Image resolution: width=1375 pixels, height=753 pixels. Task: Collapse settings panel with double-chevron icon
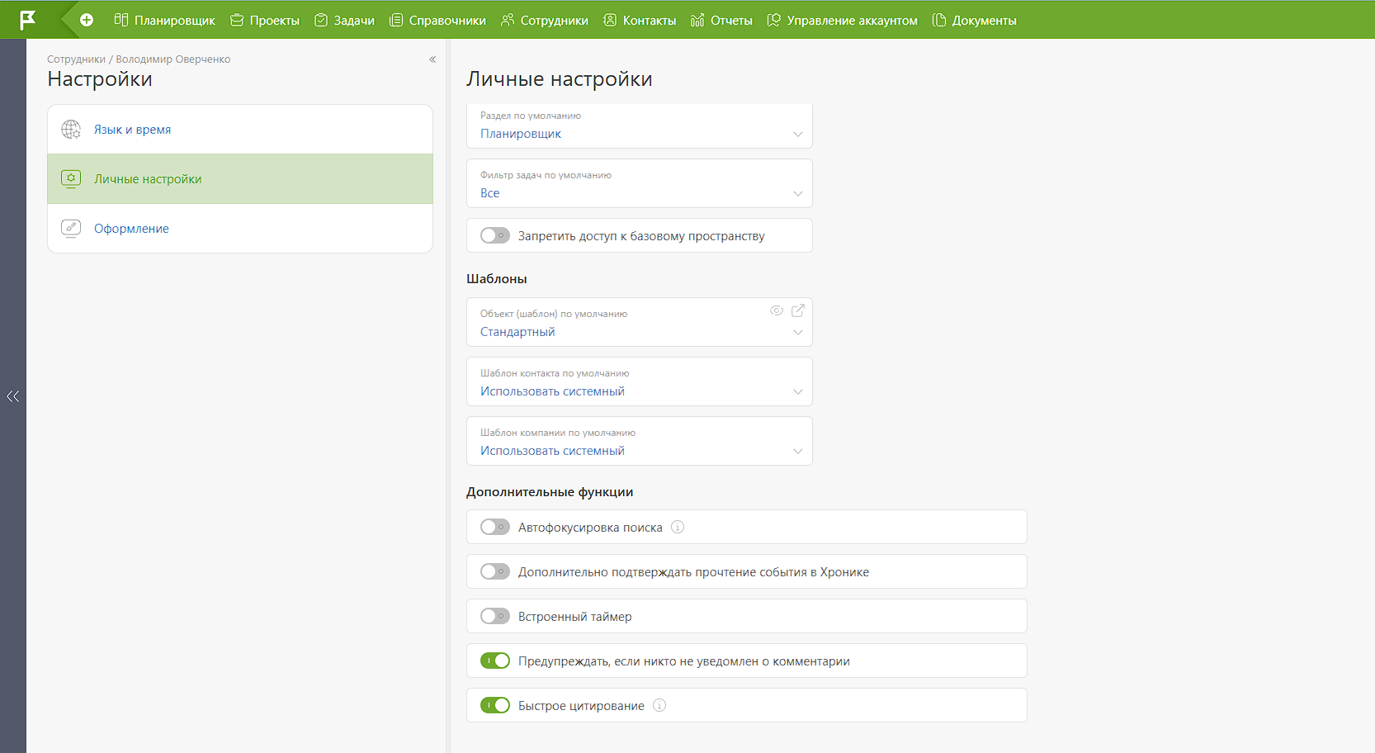coord(432,59)
